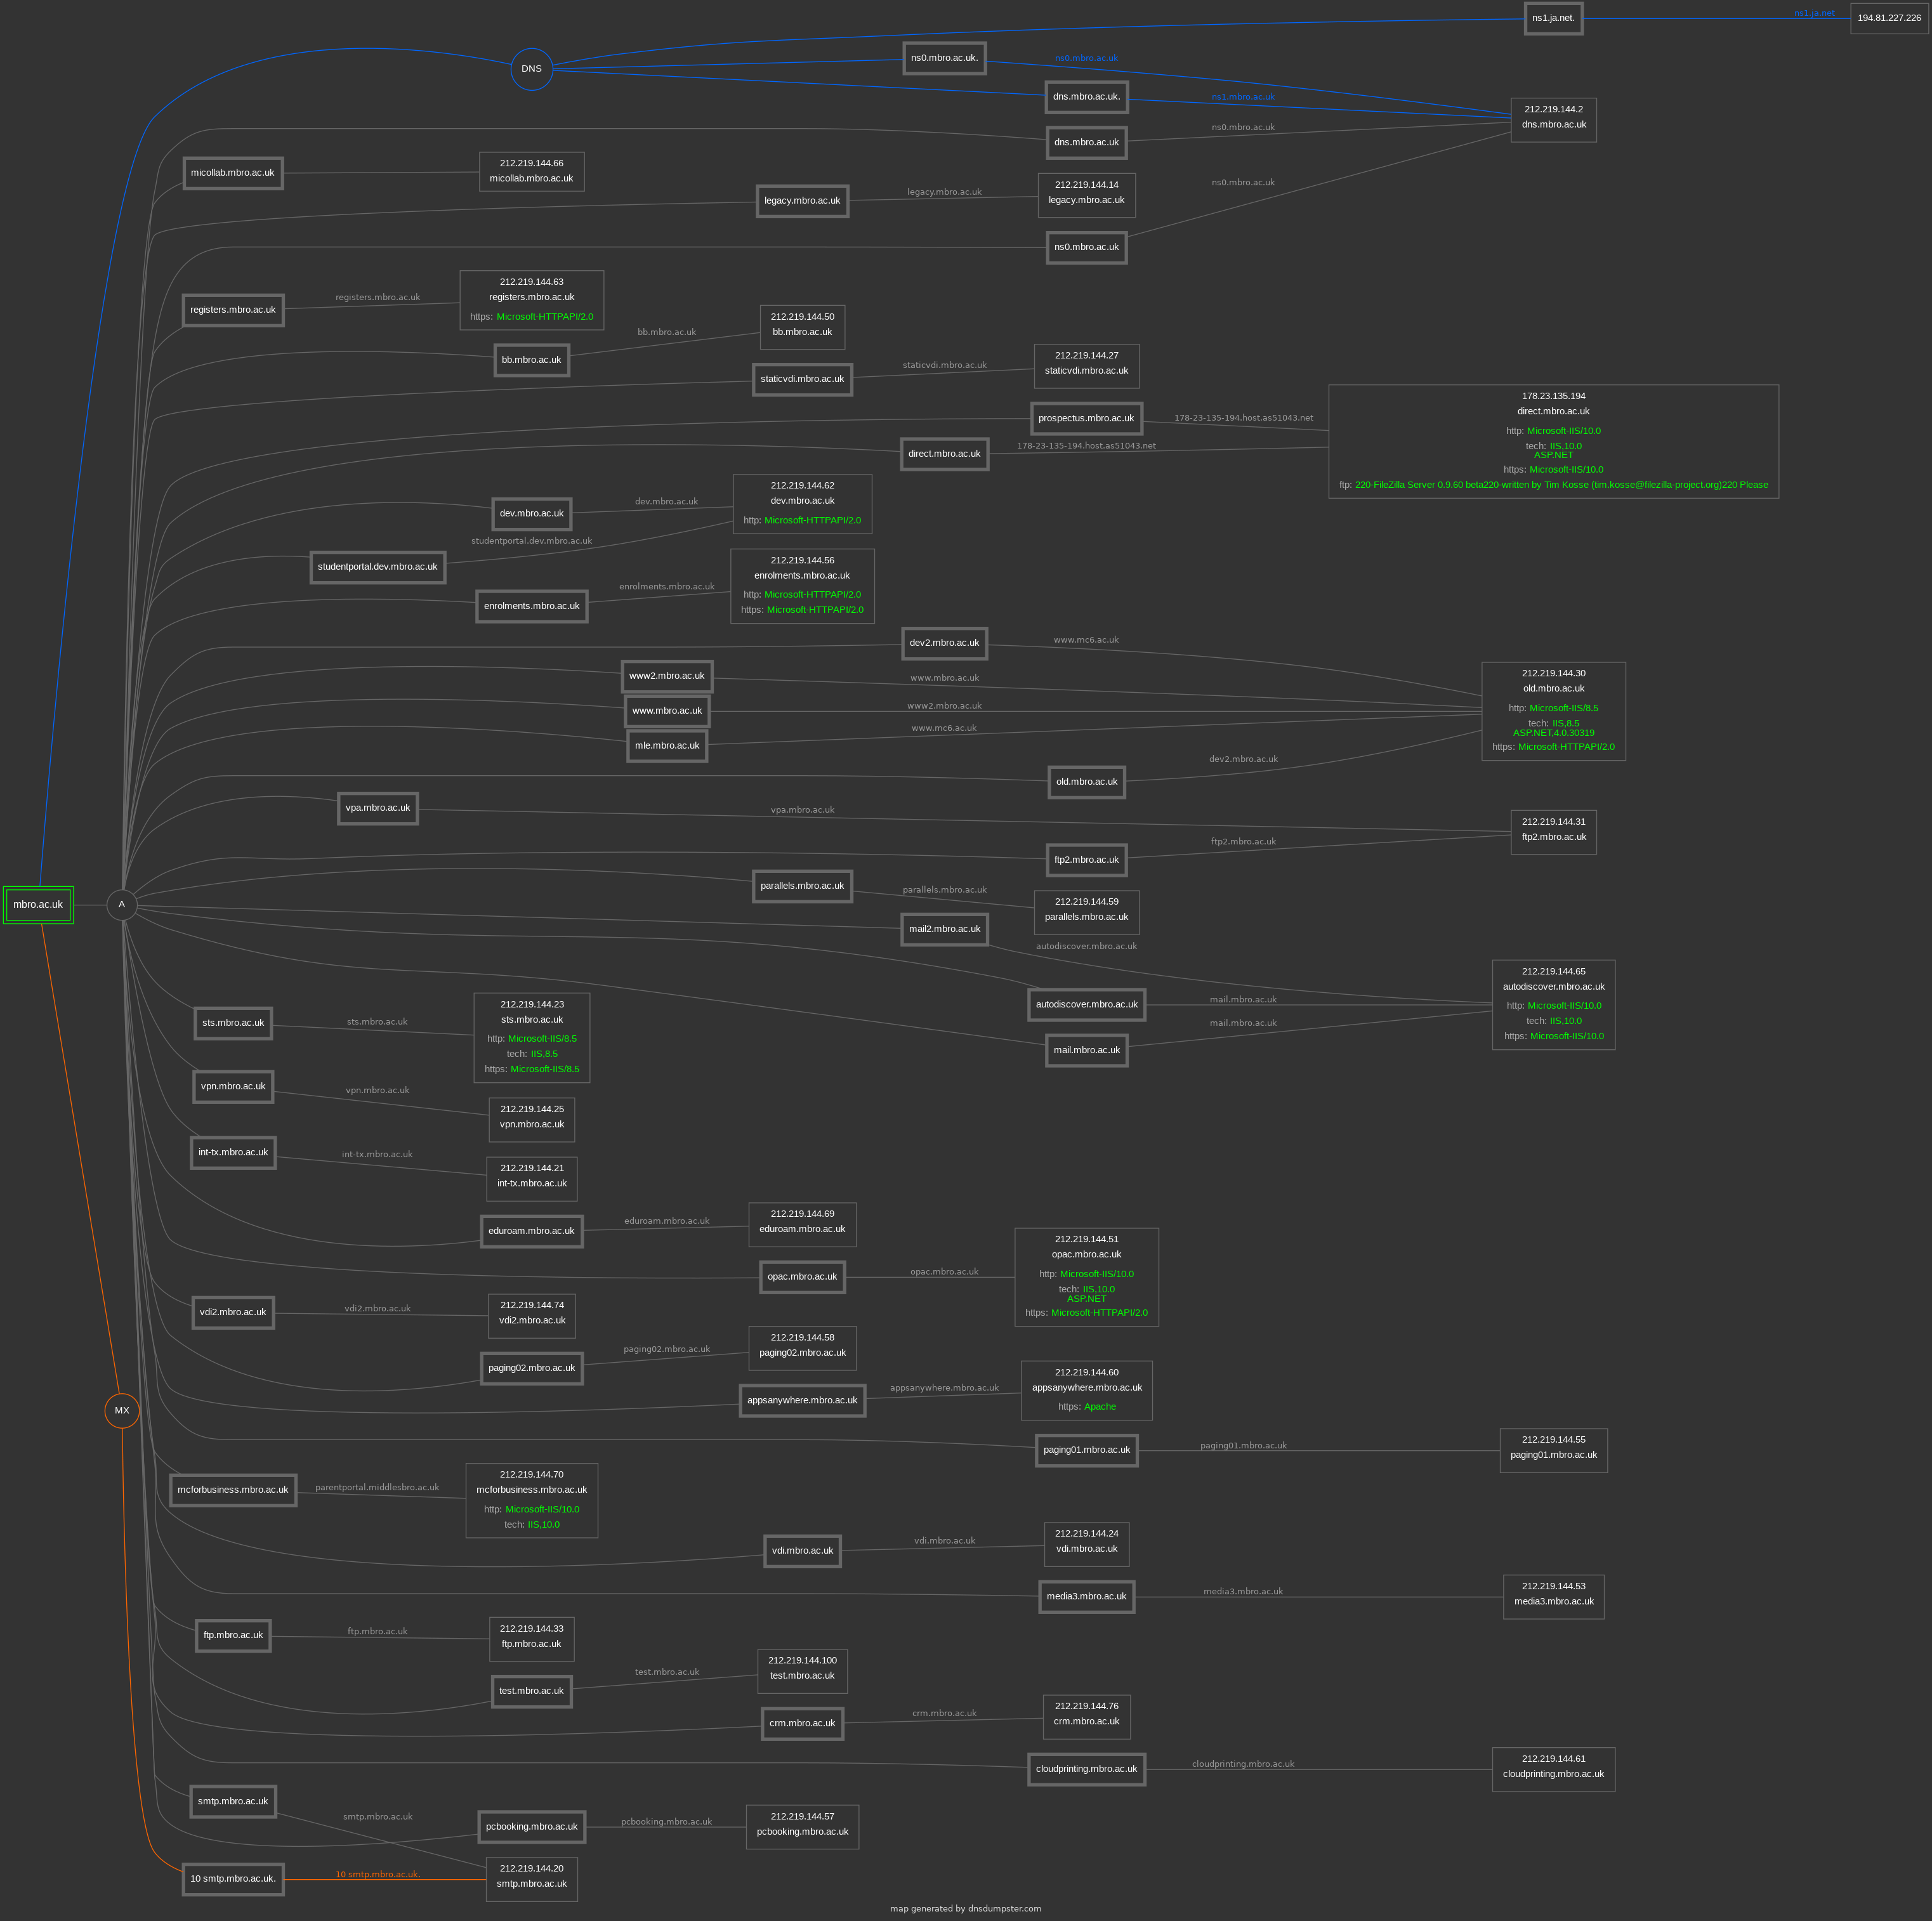Select the opac.mbro.ac.uk thick-bordered host node
Image resolution: width=1932 pixels, height=1921 pixels.
pos(802,1277)
